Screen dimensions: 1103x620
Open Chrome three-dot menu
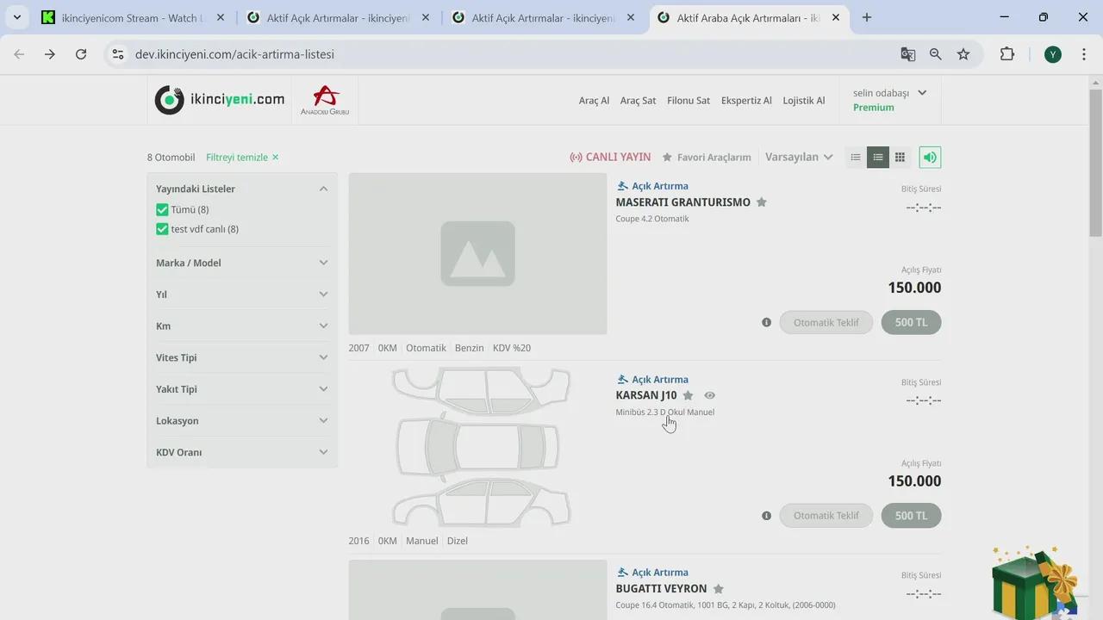pyautogui.click(x=1083, y=54)
